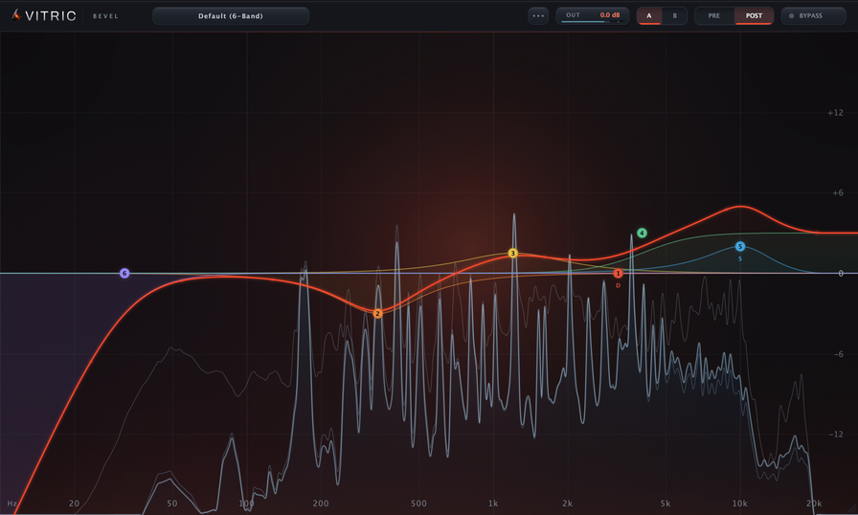Click the 500 frequency axis label
The width and height of the screenshot is (858, 515).
[418, 503]
